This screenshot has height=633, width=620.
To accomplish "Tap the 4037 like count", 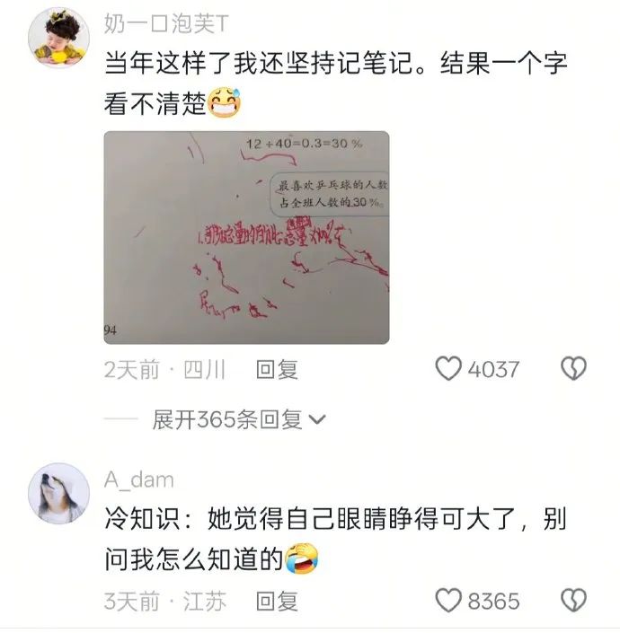I will tap(493, 369).
